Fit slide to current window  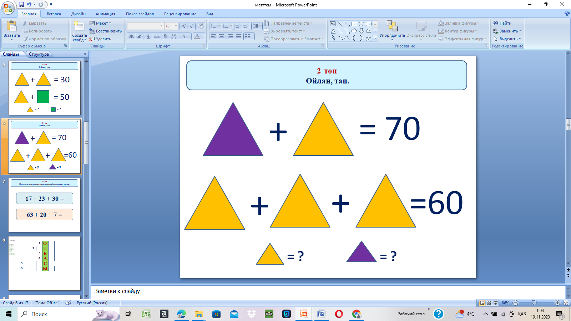(x=566, y=303)
